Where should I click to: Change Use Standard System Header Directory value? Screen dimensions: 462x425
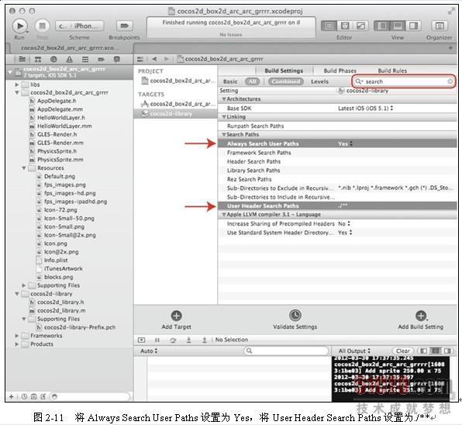[345, 233]
